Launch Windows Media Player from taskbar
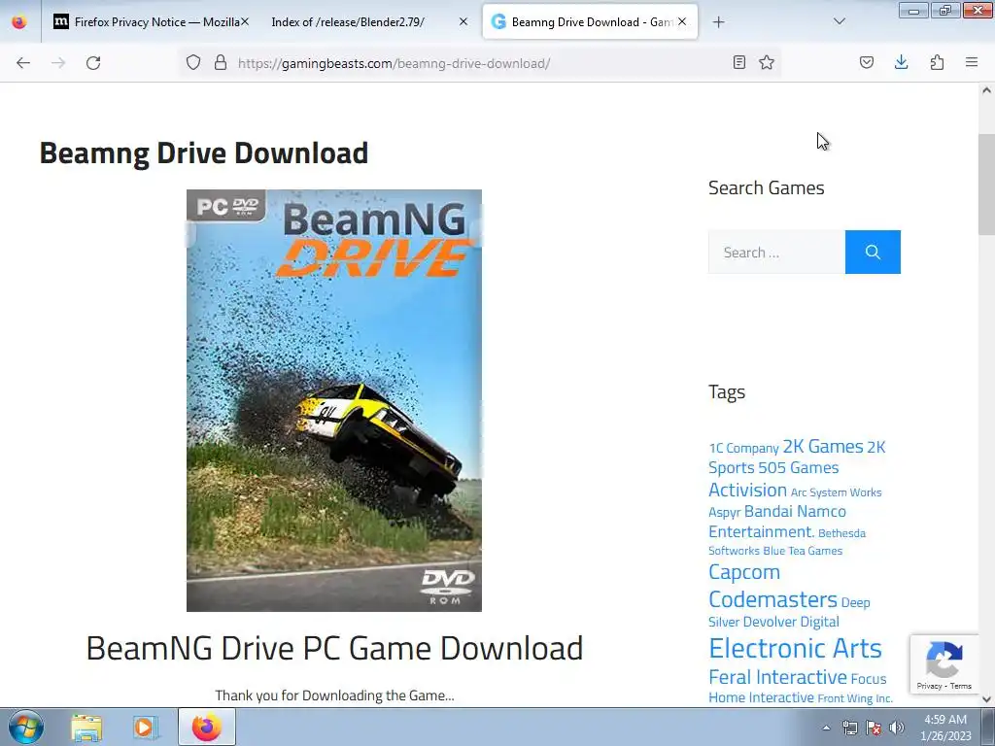 coord(144,728)
